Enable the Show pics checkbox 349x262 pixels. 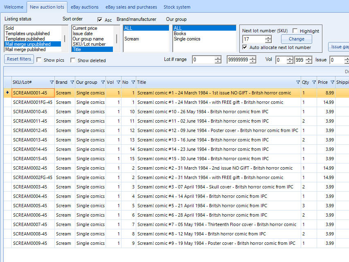coord(39,60)
